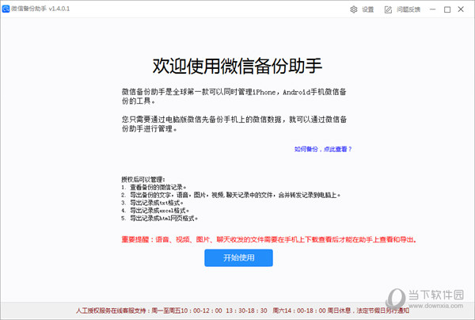Click the red 重要提醒 warning text
Viewport: 475px width, 320px height.
tap(269, 240)
